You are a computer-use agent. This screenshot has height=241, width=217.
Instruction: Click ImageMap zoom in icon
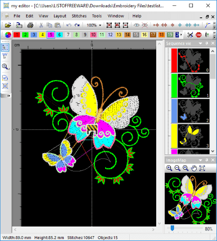pos(169,168)
